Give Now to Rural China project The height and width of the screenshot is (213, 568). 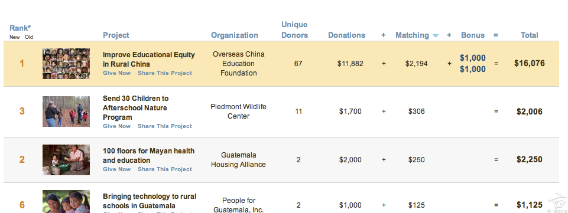(x=116, y=73)
